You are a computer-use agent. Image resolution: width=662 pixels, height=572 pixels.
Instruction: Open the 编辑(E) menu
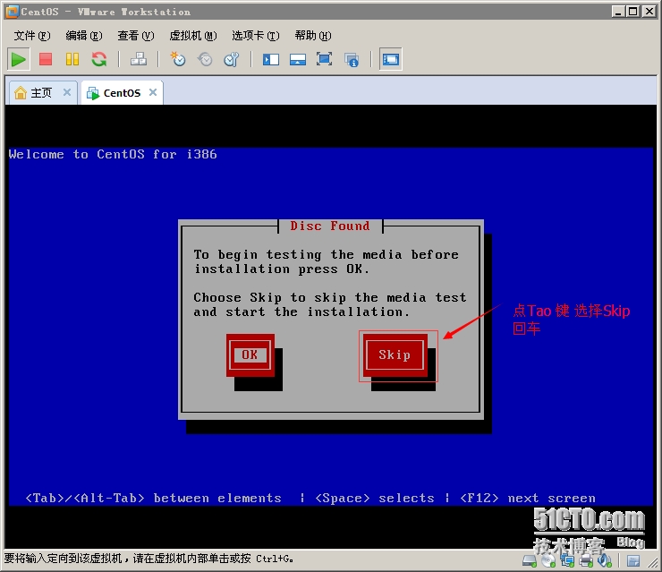(x=83, y=36)
